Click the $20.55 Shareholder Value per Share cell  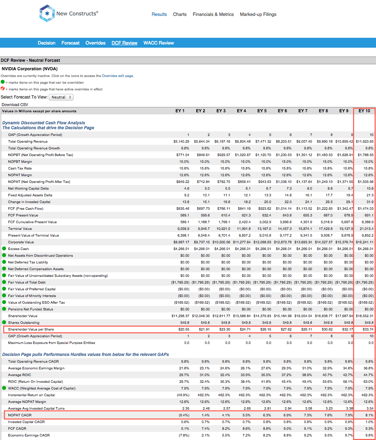[x=184, y=329]
